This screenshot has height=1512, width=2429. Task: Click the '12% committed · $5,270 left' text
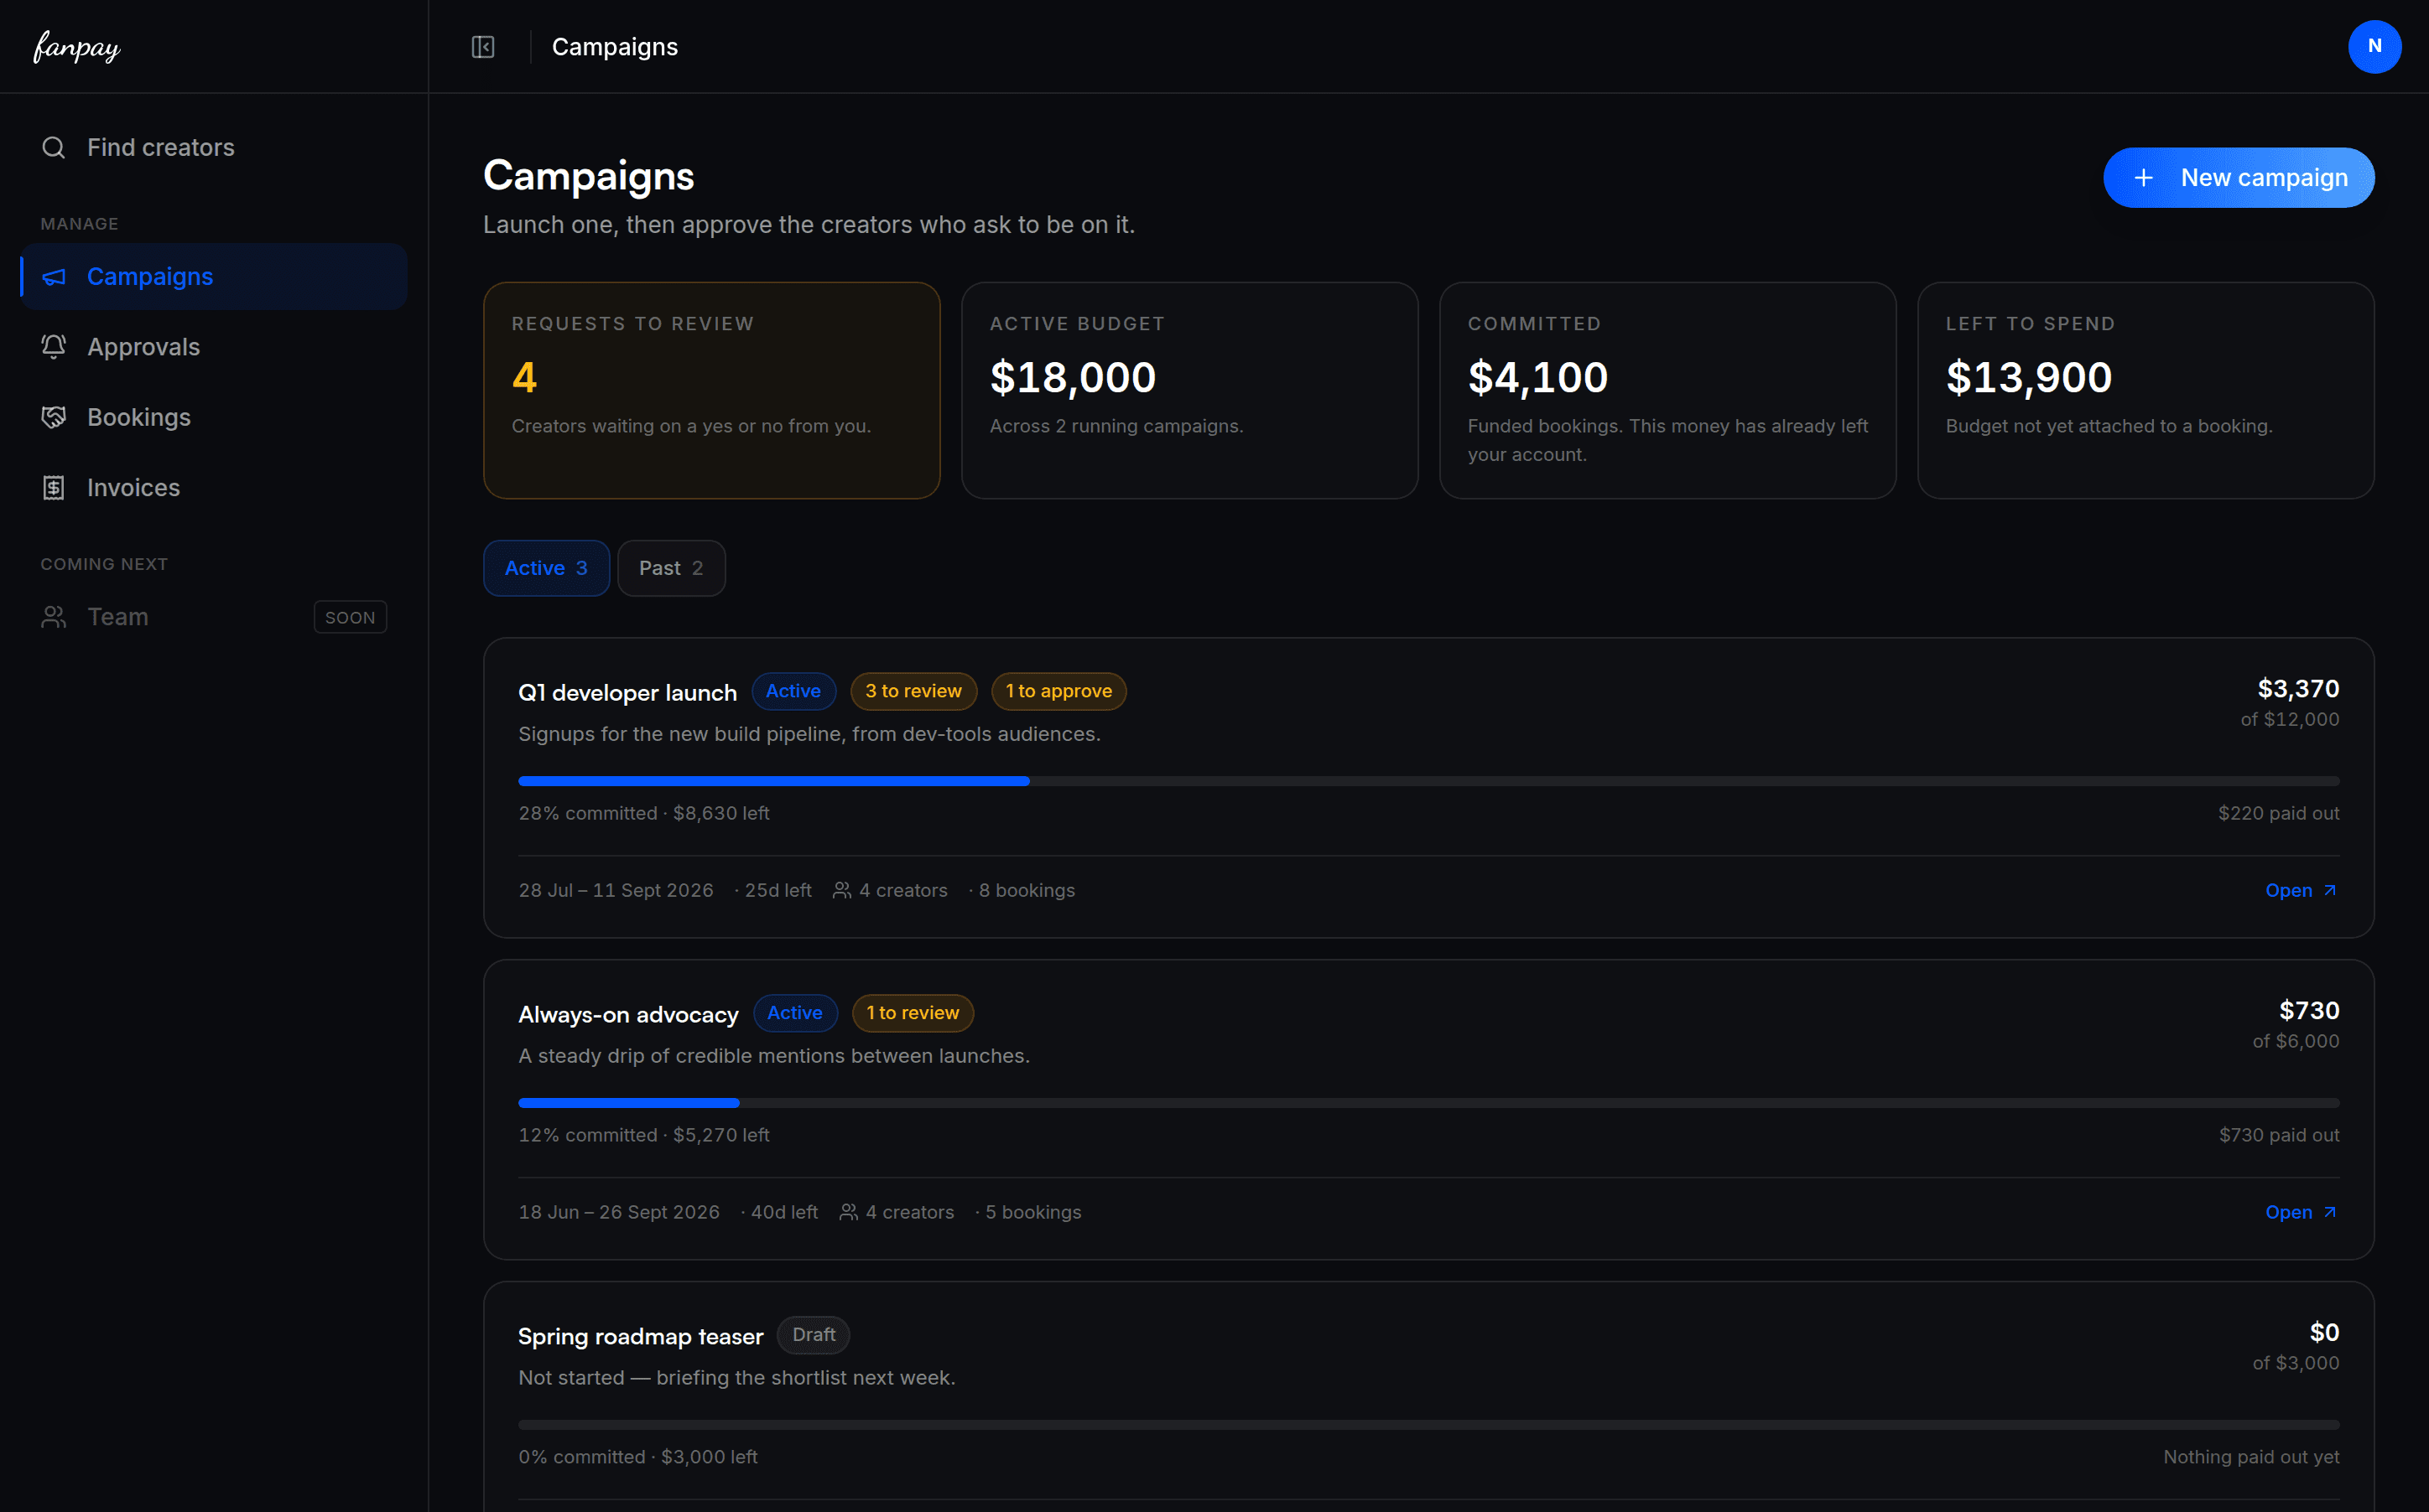pyautogui.click(x=644, y=1135)
